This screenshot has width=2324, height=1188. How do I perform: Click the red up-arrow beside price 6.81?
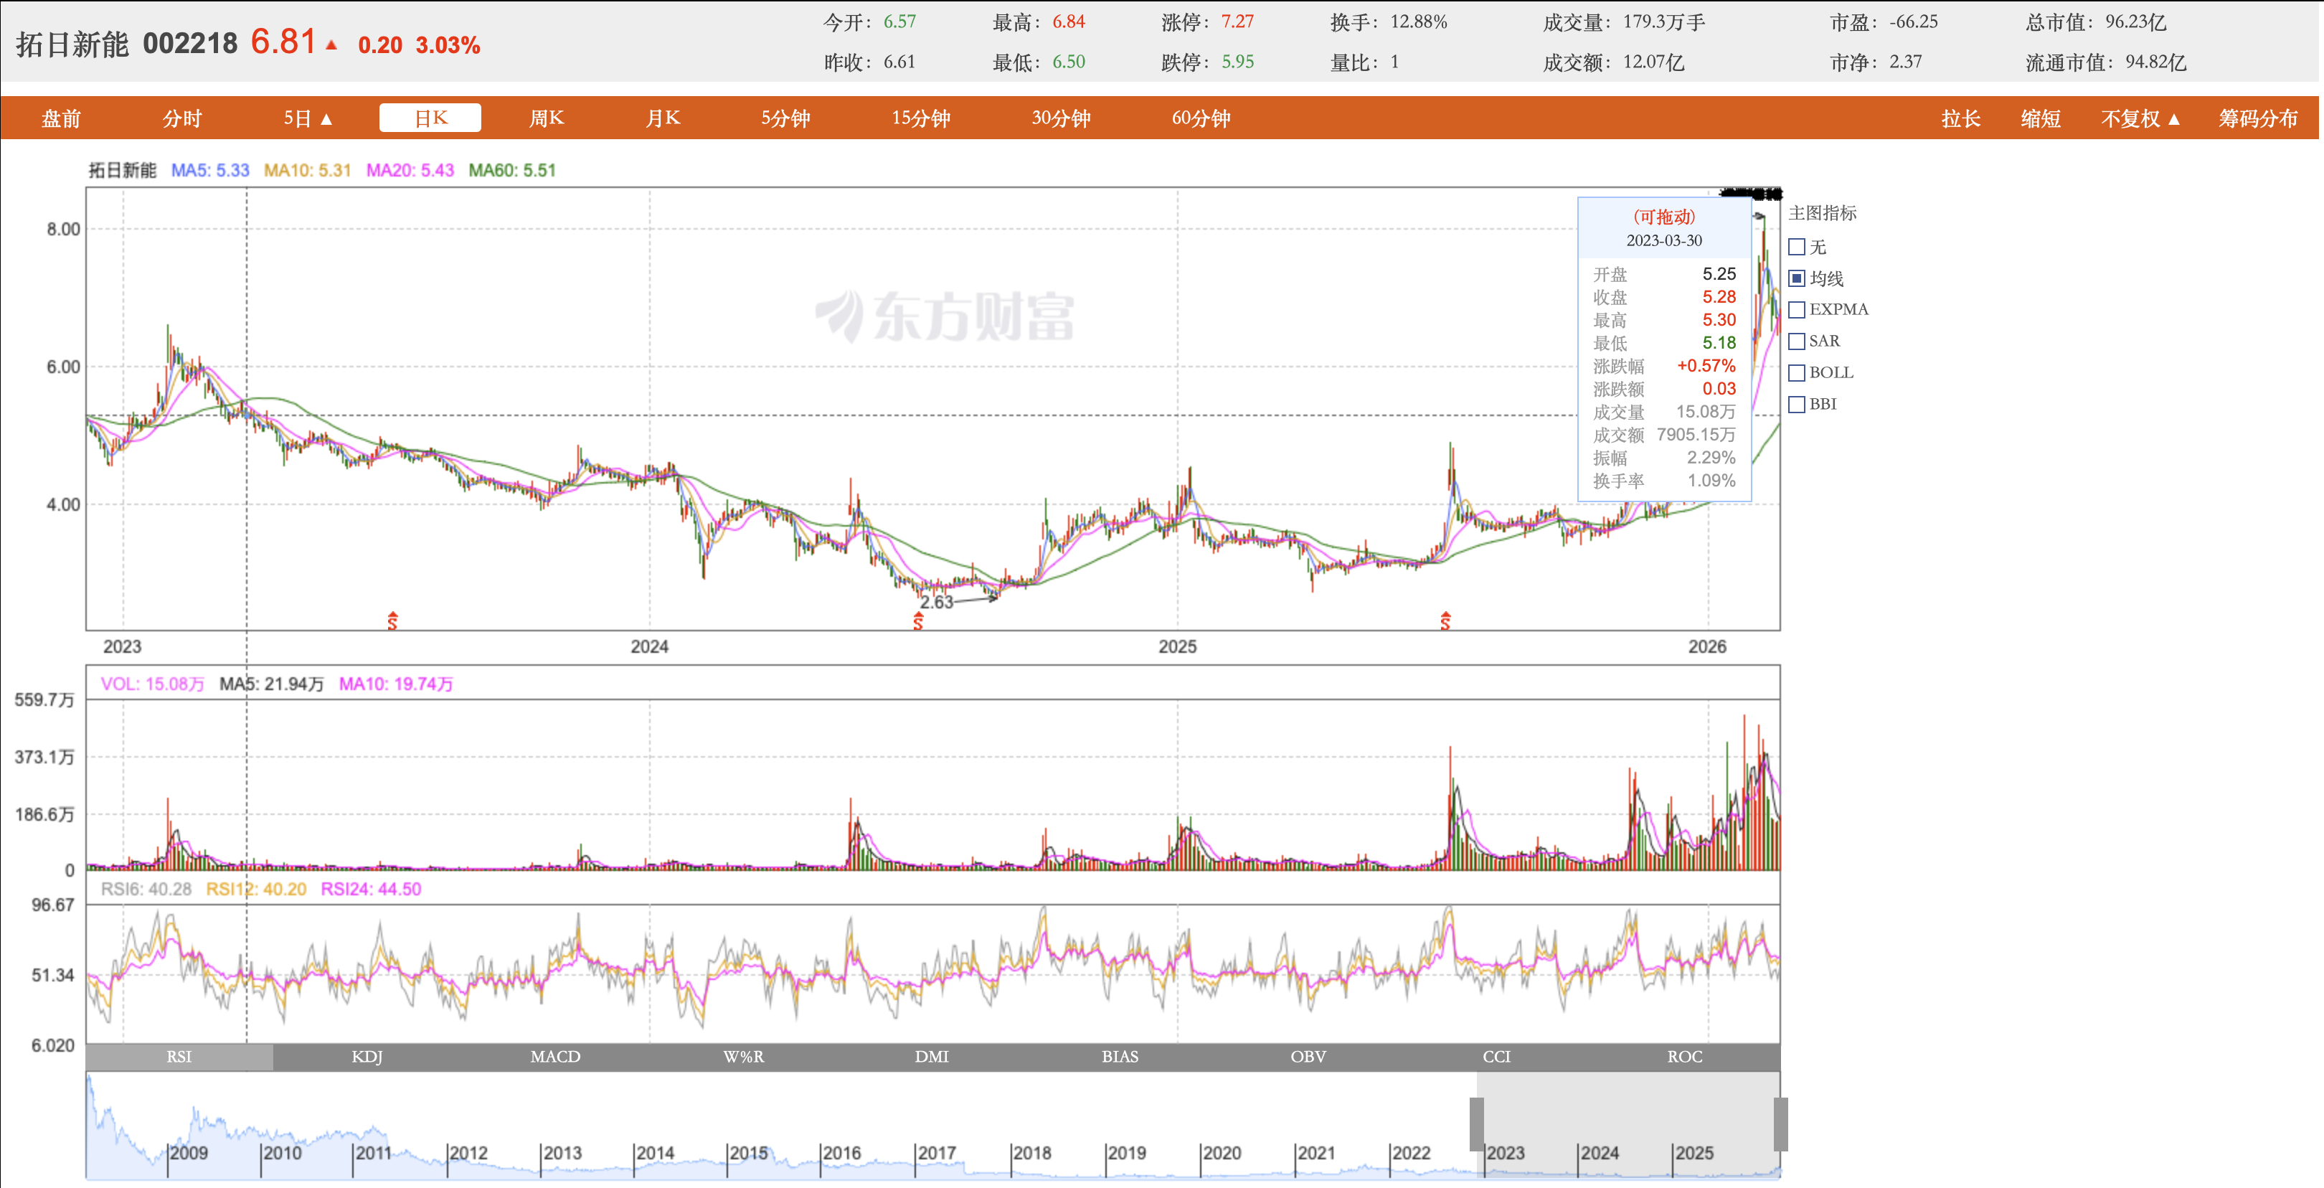tap(331, 44)
